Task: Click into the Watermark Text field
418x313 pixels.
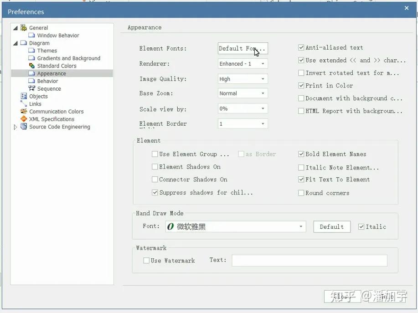Action: 310,261
